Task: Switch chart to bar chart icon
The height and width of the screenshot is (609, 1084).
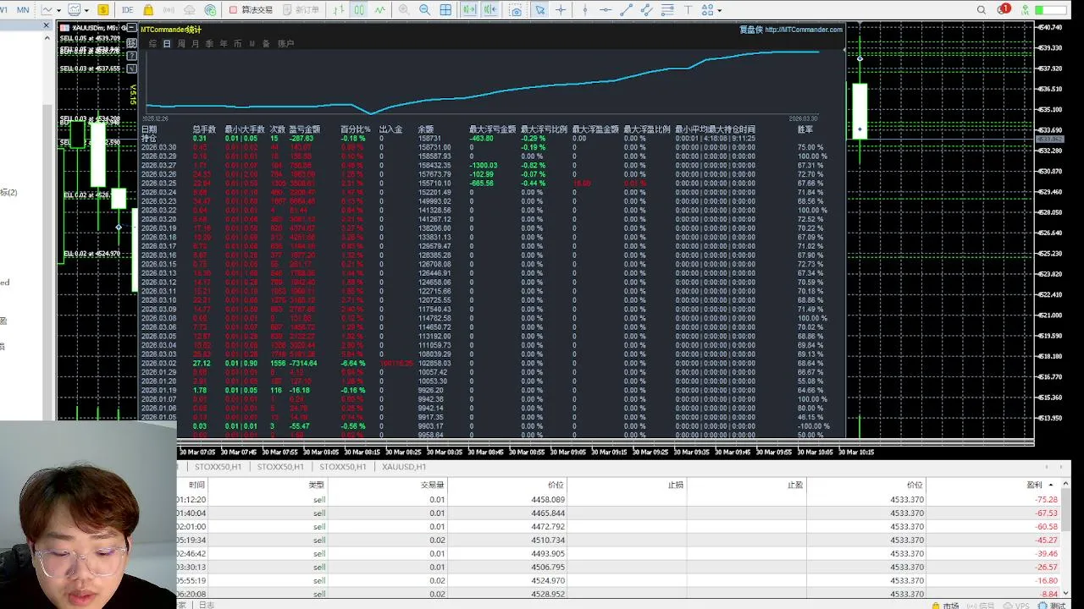Action: (x=340, y=10)
